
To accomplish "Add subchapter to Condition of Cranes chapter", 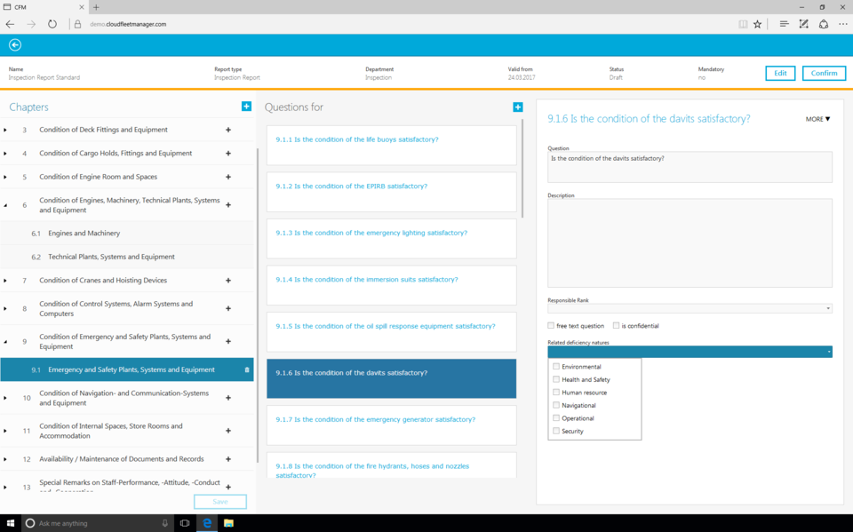I will (228, 281).
